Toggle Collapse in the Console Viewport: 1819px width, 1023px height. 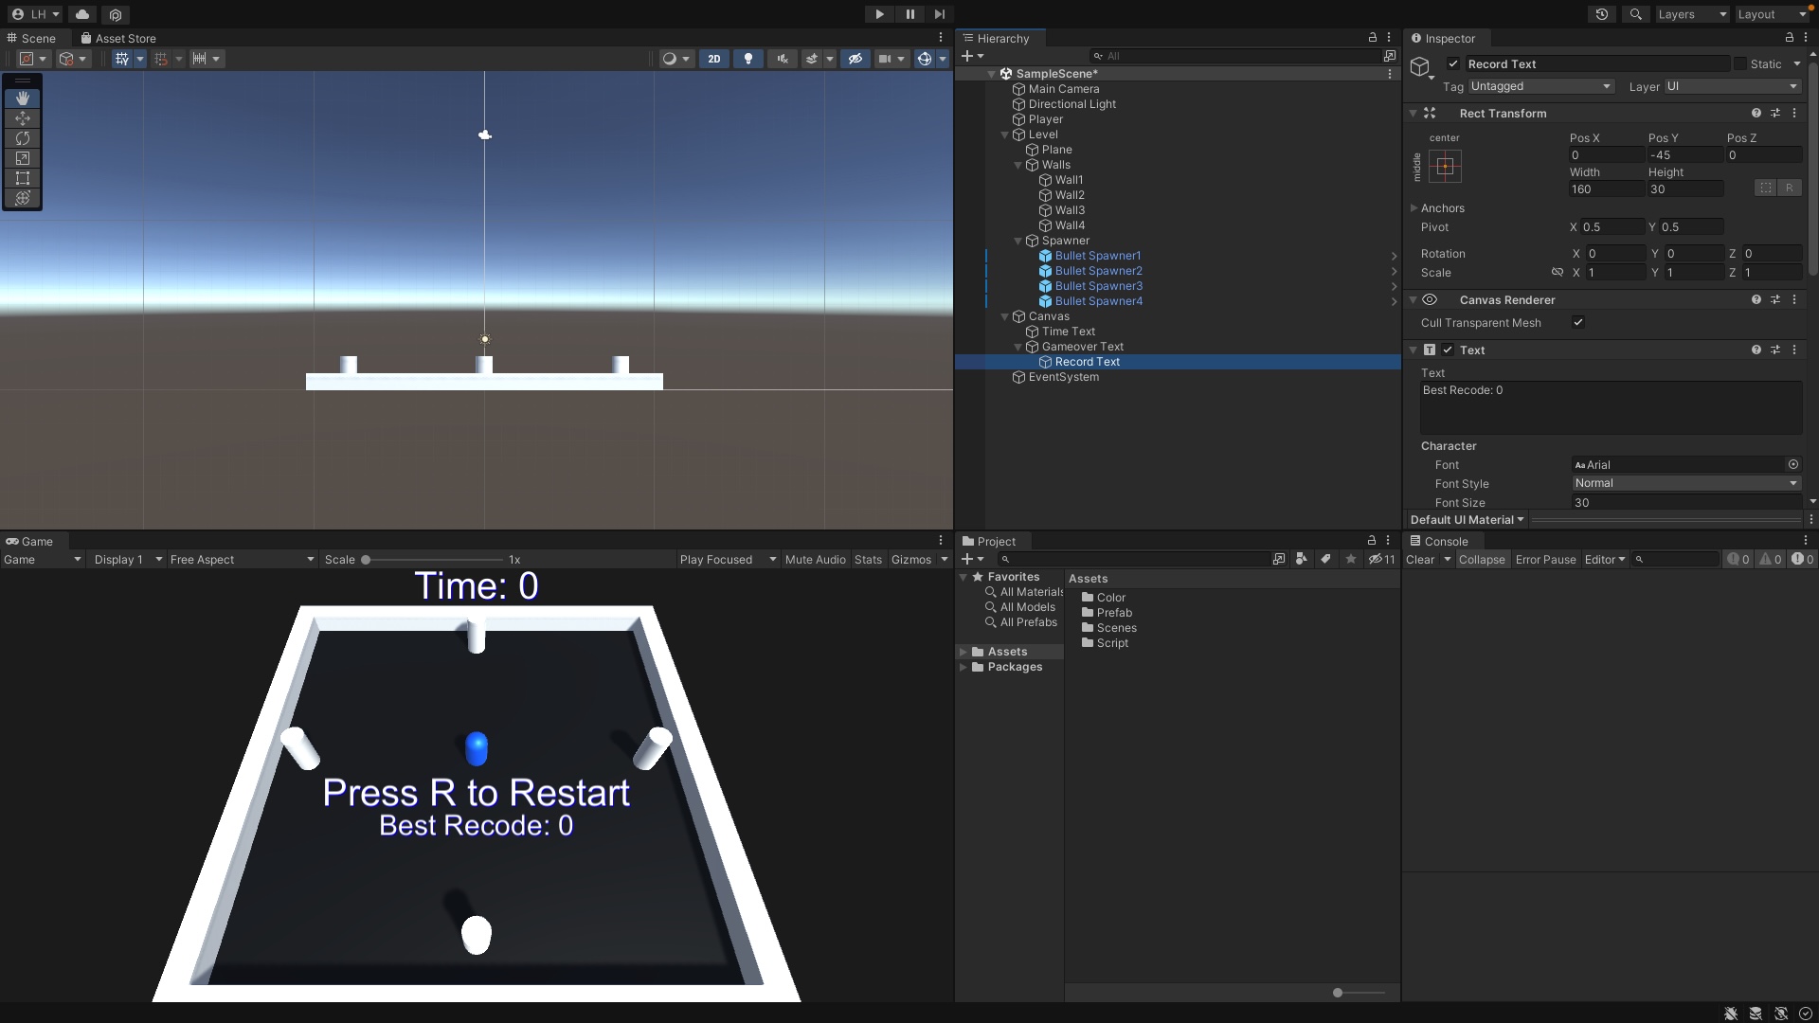[1482, 560]
